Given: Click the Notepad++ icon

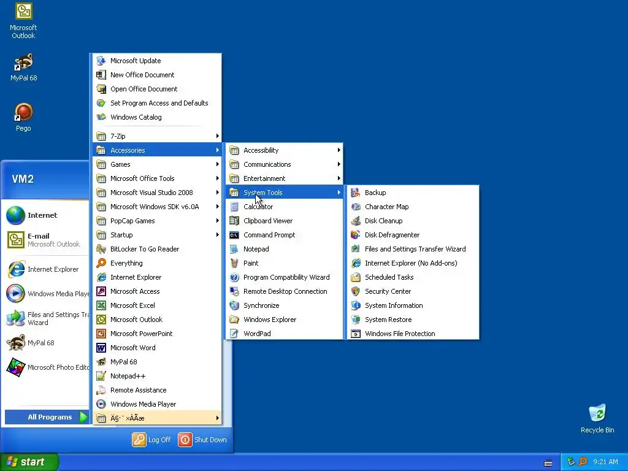Looking at the screenshot, I should point(101,376).
